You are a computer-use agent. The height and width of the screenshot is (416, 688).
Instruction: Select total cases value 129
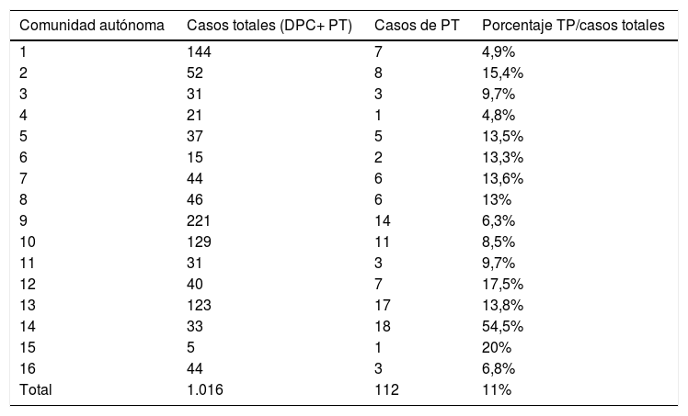(x=198, y=242)
